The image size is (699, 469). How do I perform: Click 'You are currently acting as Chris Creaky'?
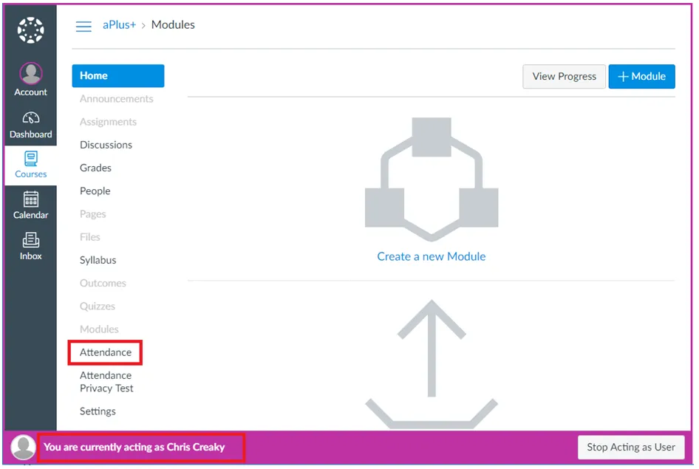[134, 447]
